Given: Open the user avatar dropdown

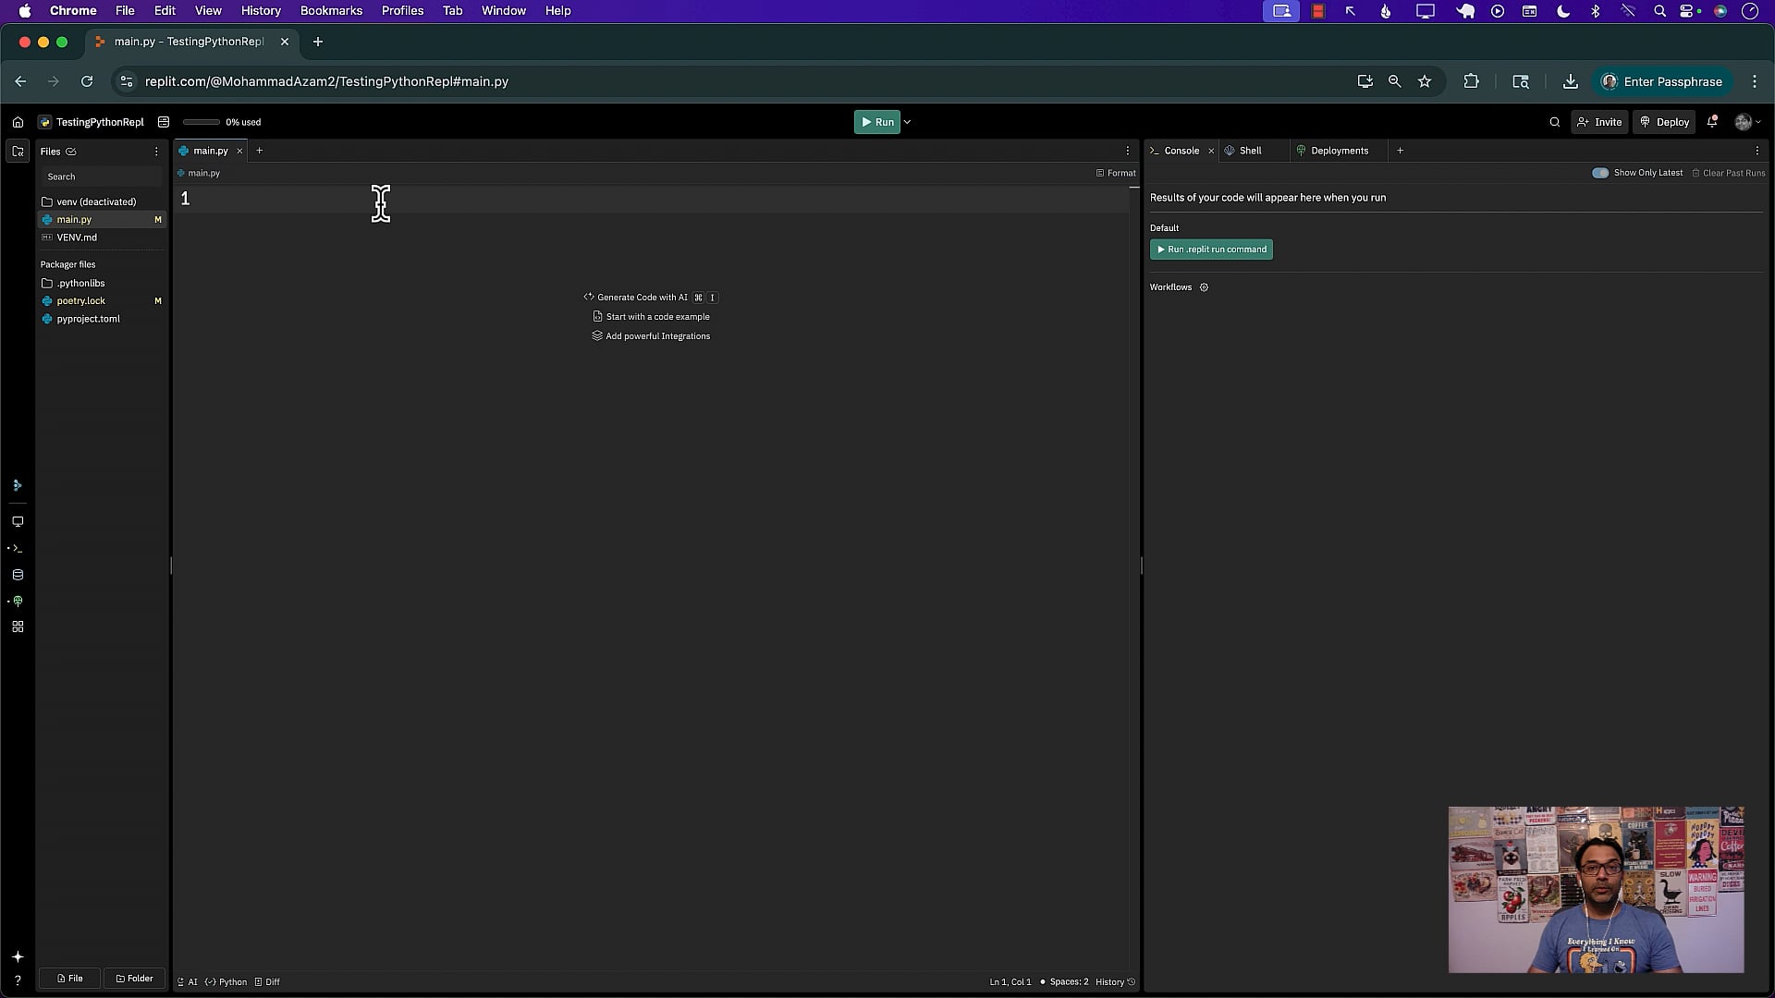Looking at the screenshot, I should pyautogui.click(x=1747, y=122).
